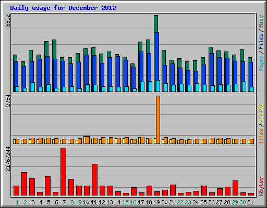Image resolution: width=267 pixels, height=208 pixels.
Task: Select the yellow visits bar for day 10
Action: (84, 140)
